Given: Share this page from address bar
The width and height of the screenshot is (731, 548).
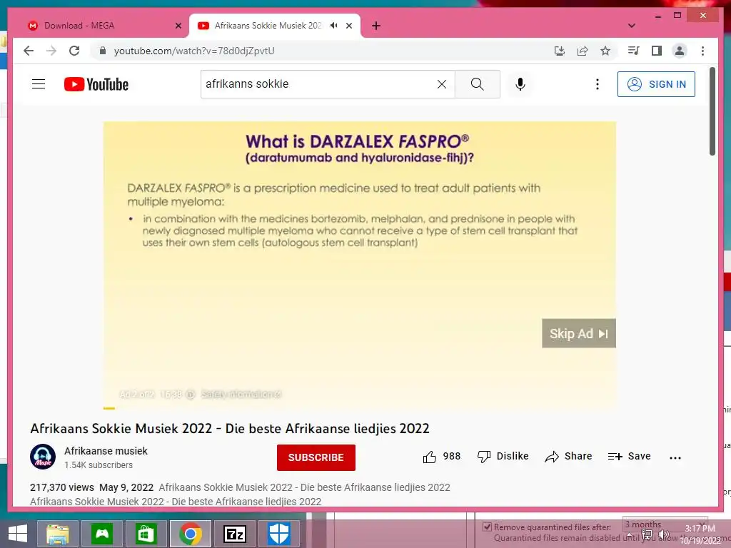Looking at the screenshot, I should [583, 51].
